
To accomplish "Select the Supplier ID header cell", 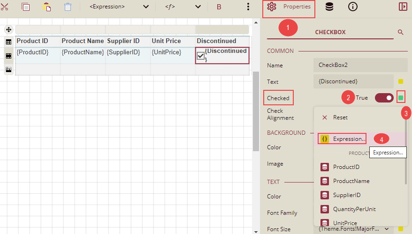I will click(x=128, y=41).
